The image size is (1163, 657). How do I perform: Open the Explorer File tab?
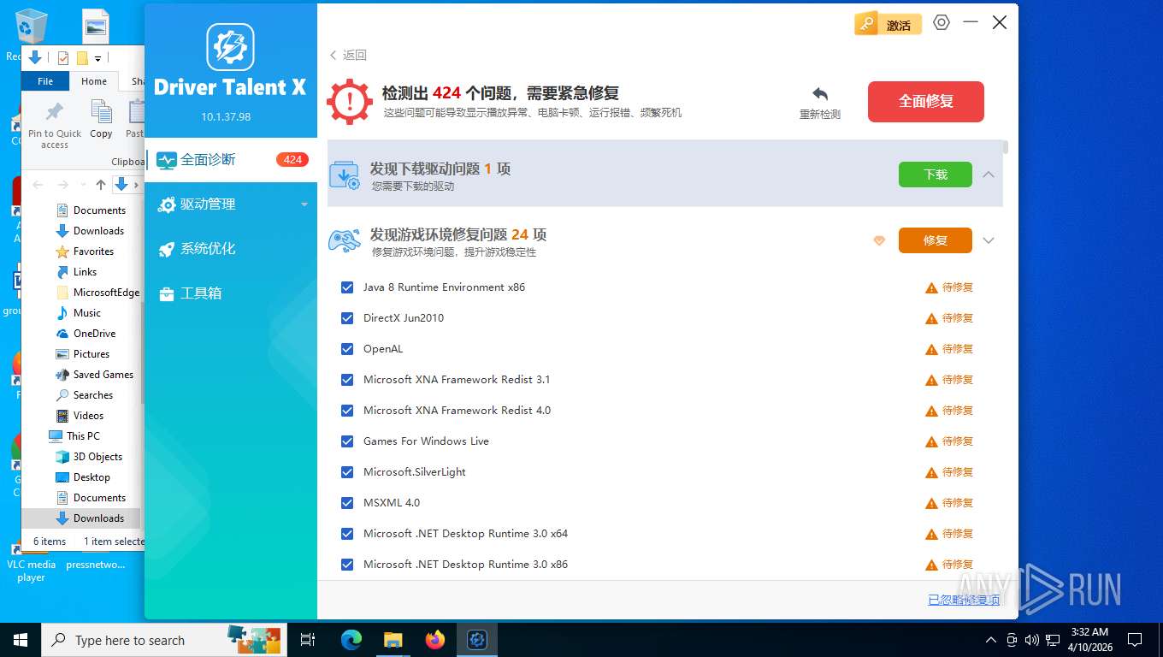tap(45, 81)
